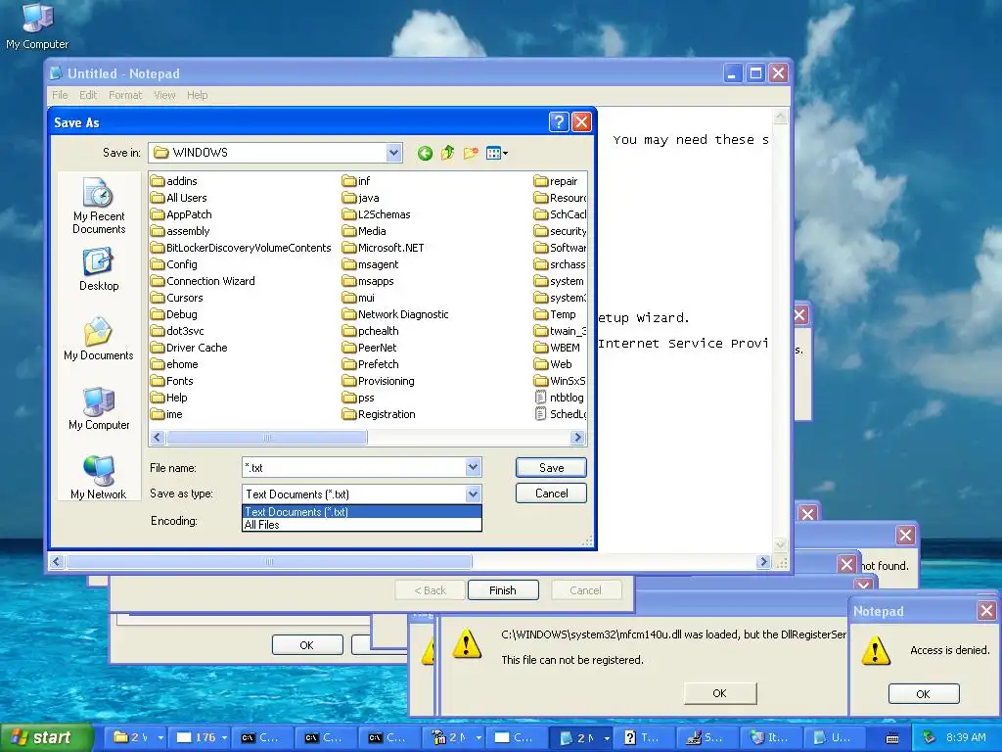Screen dimensions: 1002x752
Task: Select the Help folder
Action: 169,398
